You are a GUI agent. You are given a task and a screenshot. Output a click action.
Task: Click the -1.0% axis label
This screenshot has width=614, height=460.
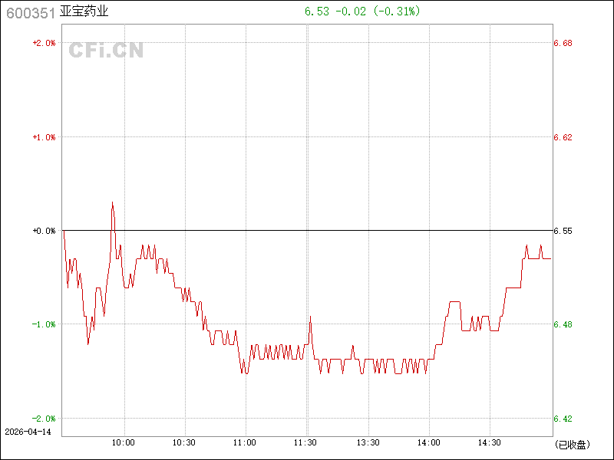click(44, 324)
